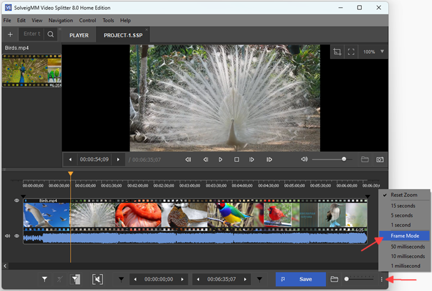Click the orange timeline playhead marker
This screenshot has width=432, height=291.
(x=71, y=174)
